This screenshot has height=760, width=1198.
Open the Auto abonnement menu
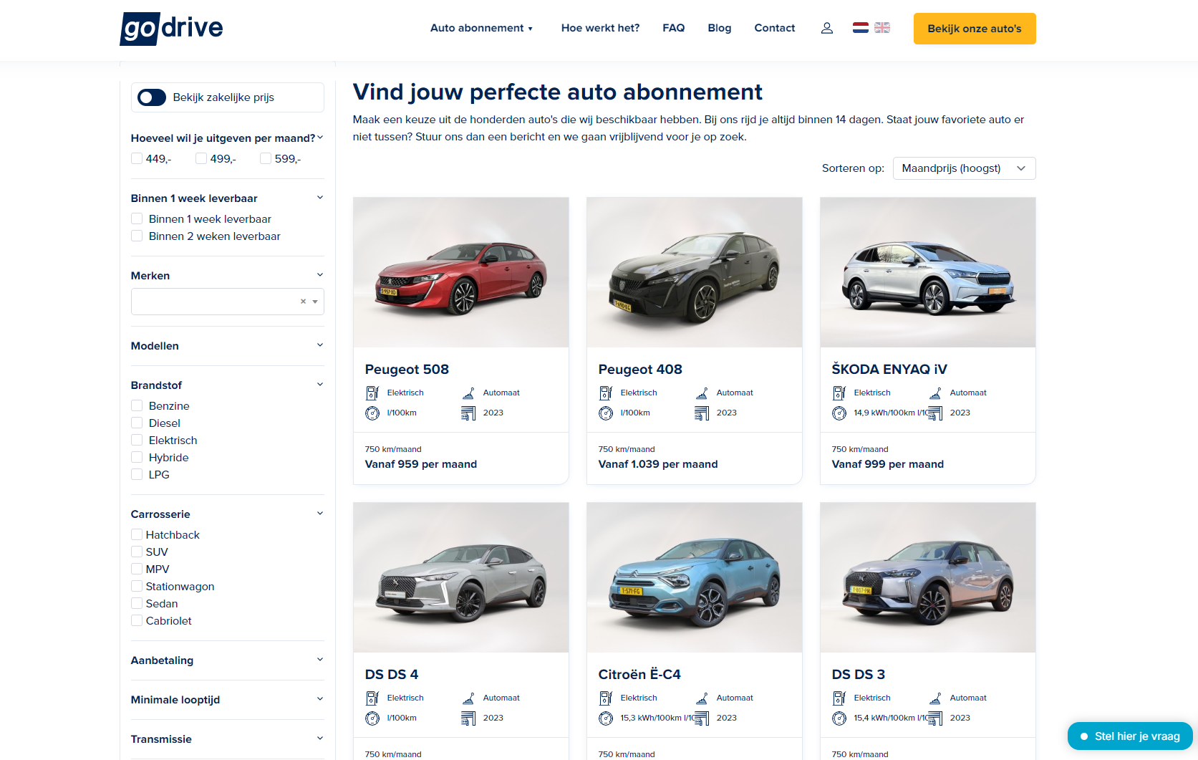point(481,28)
